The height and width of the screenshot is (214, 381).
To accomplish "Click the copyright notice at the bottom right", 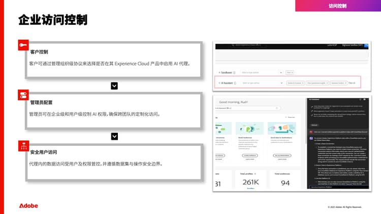I will [345, 207].
